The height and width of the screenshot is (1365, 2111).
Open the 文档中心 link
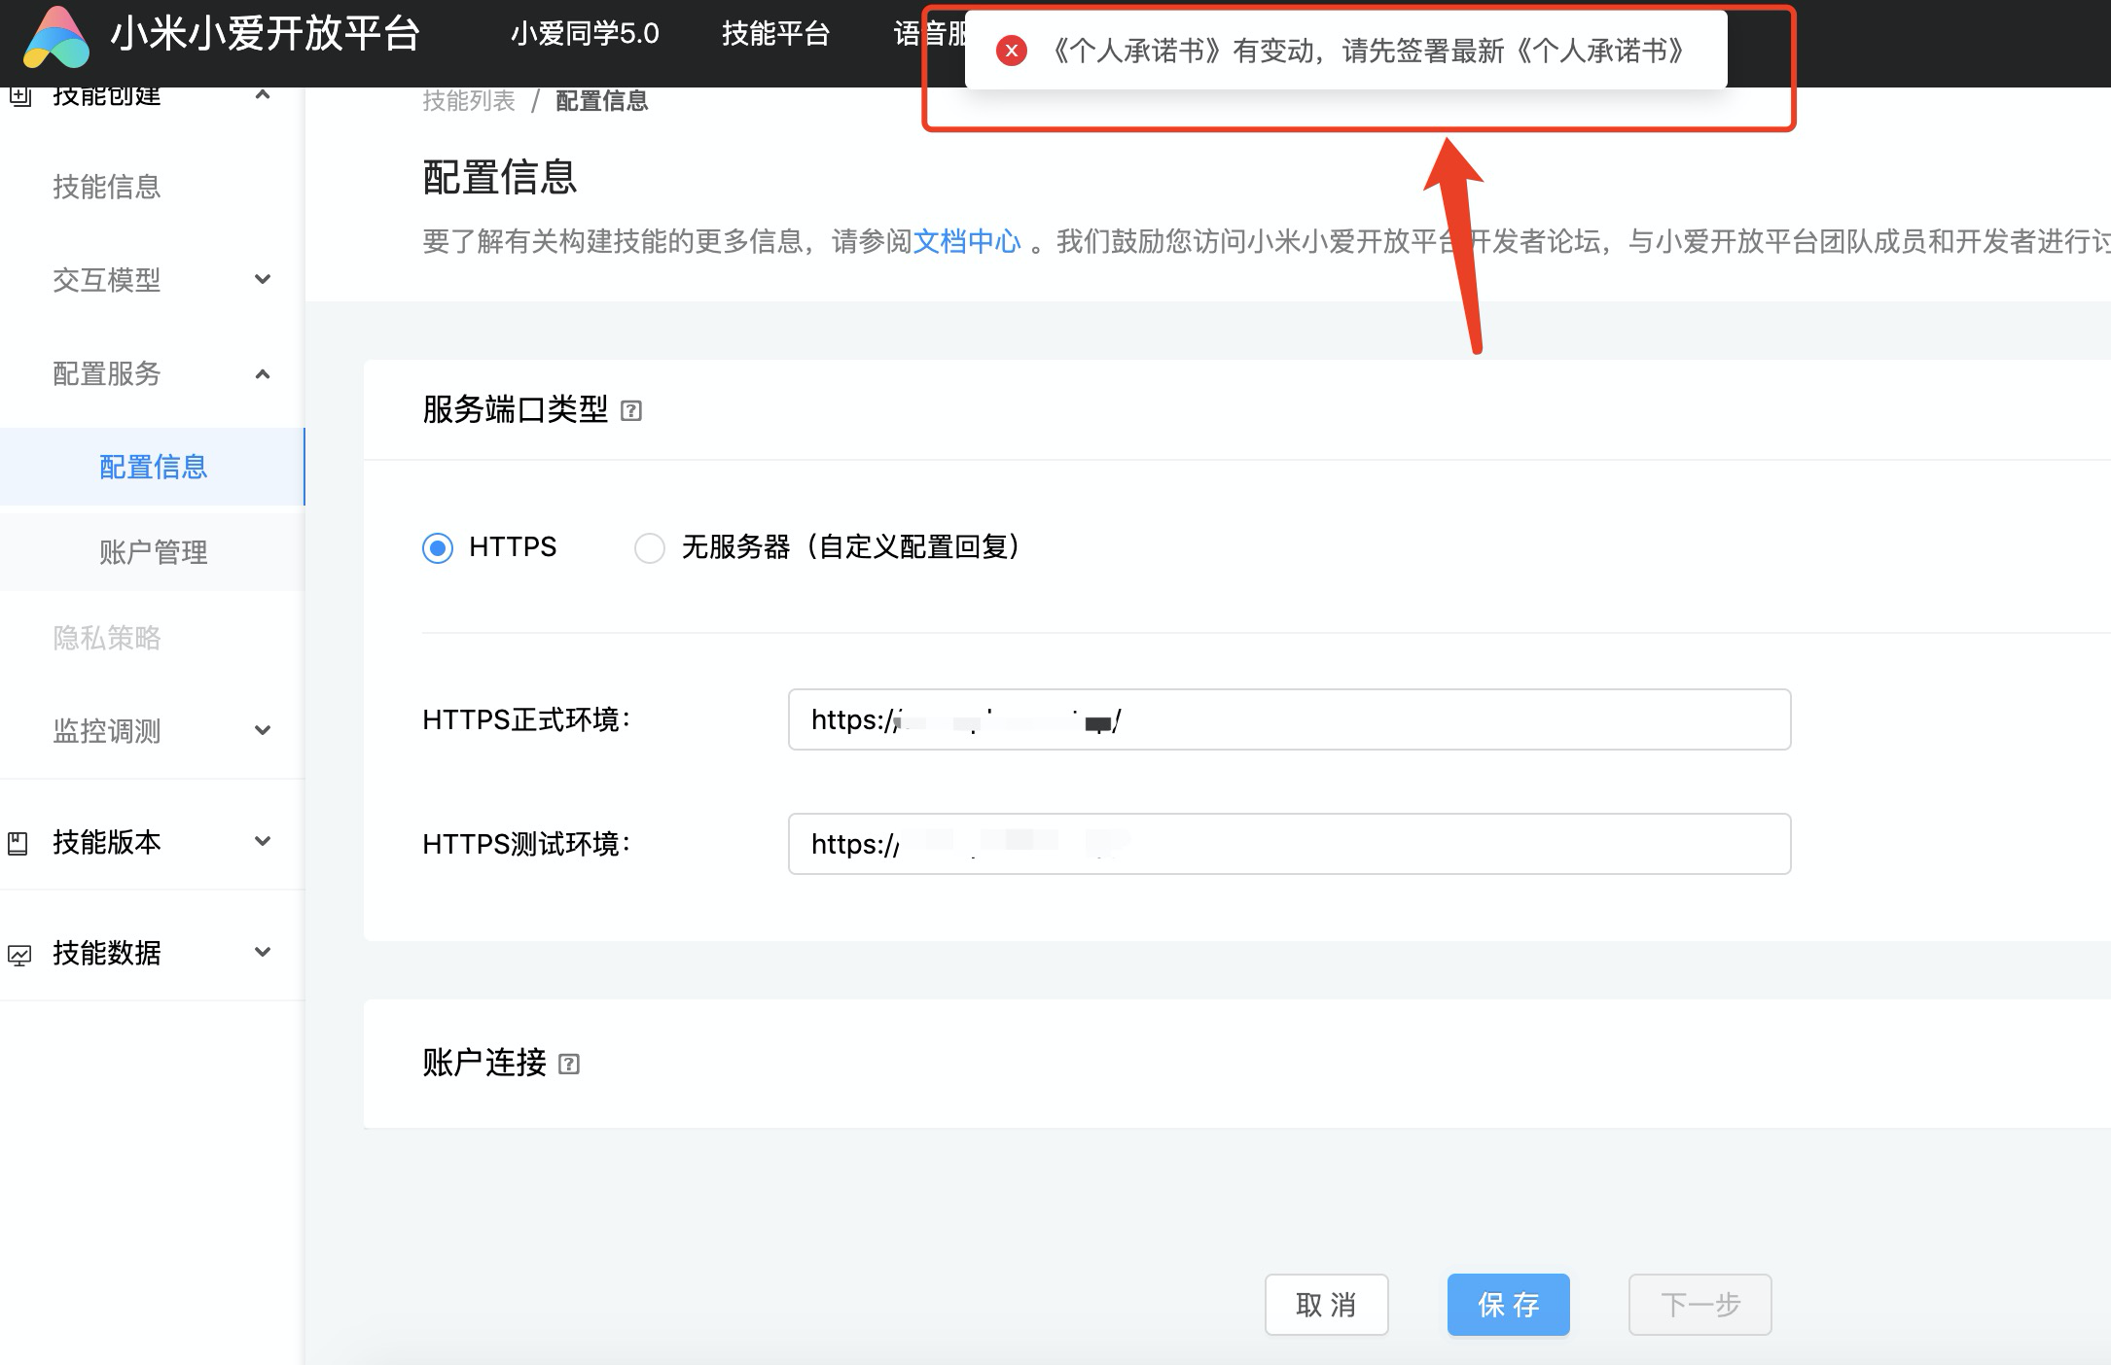[x=967, y=241]
